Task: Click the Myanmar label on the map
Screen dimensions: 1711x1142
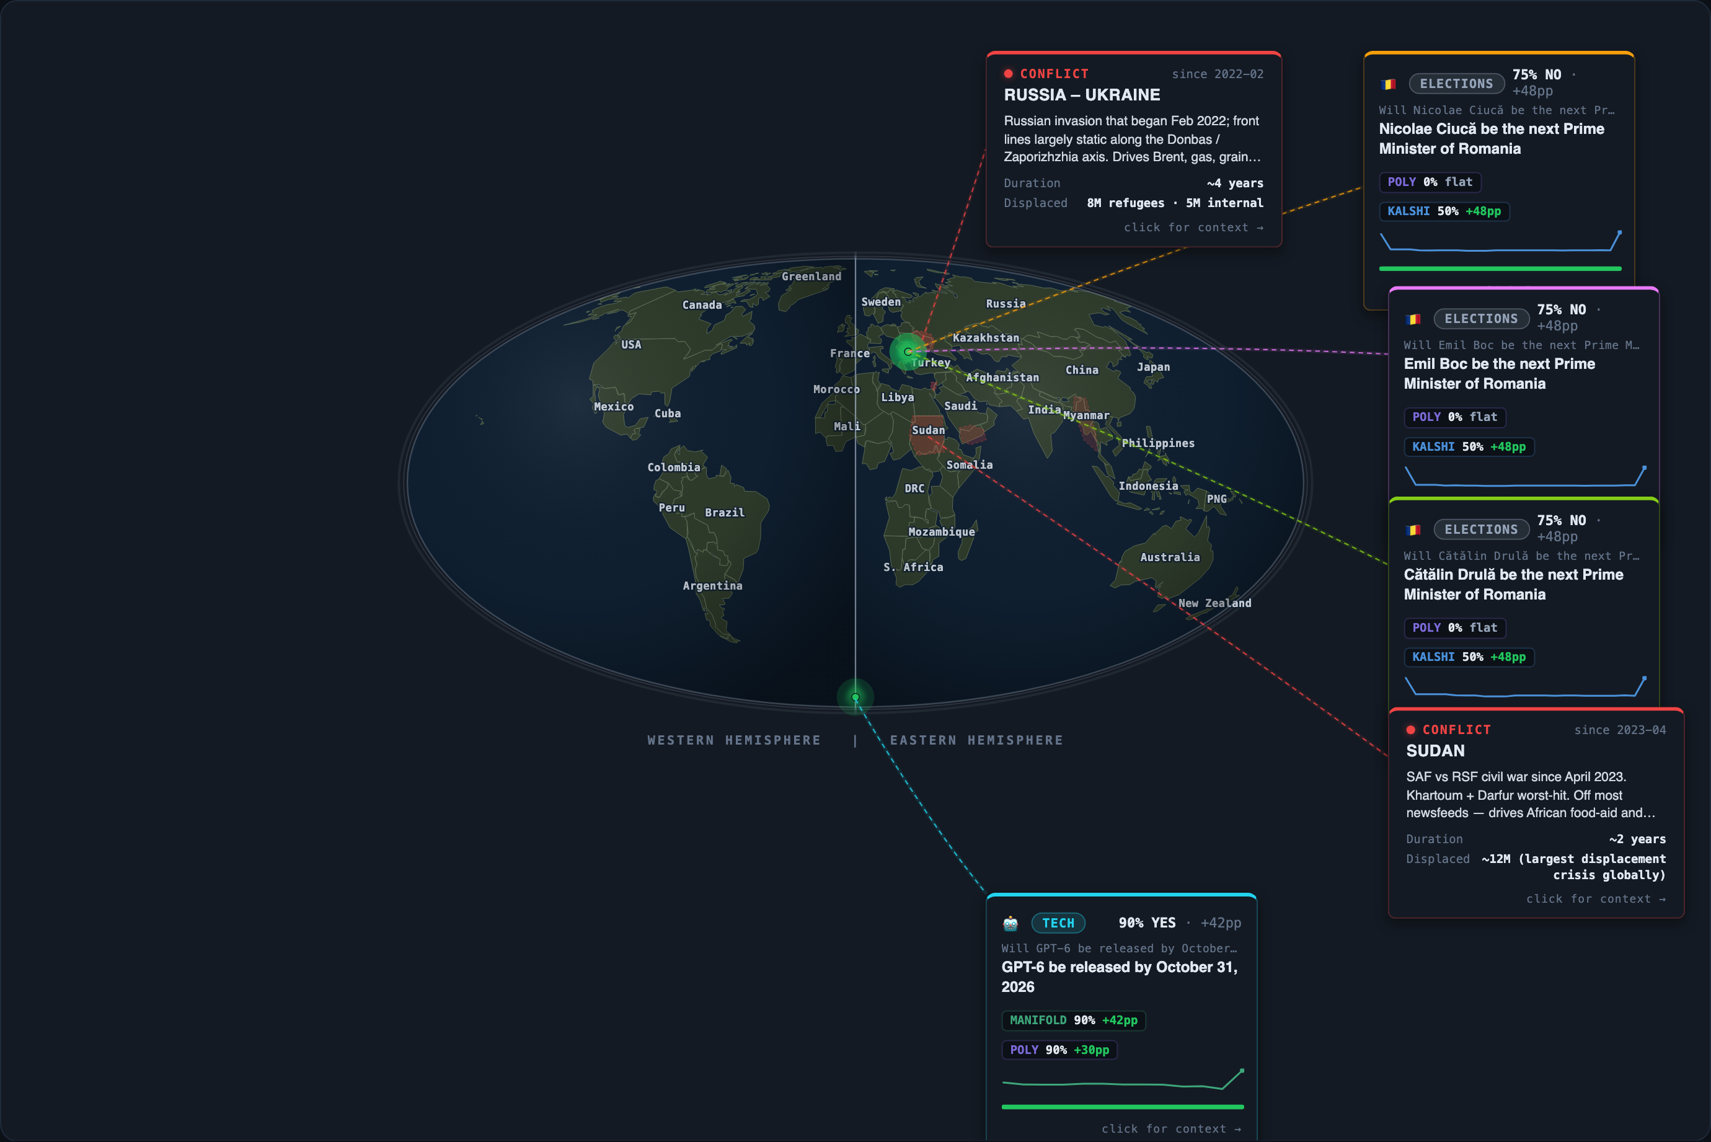Action: [1086, 416]
